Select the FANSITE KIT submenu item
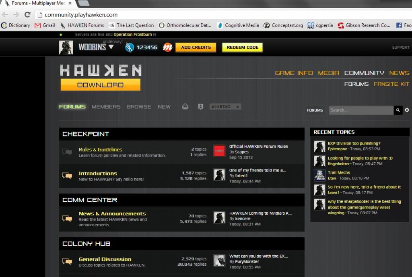The height and width of the screenshot is (277, 412). pyautogui.click(x=391, y=84)
